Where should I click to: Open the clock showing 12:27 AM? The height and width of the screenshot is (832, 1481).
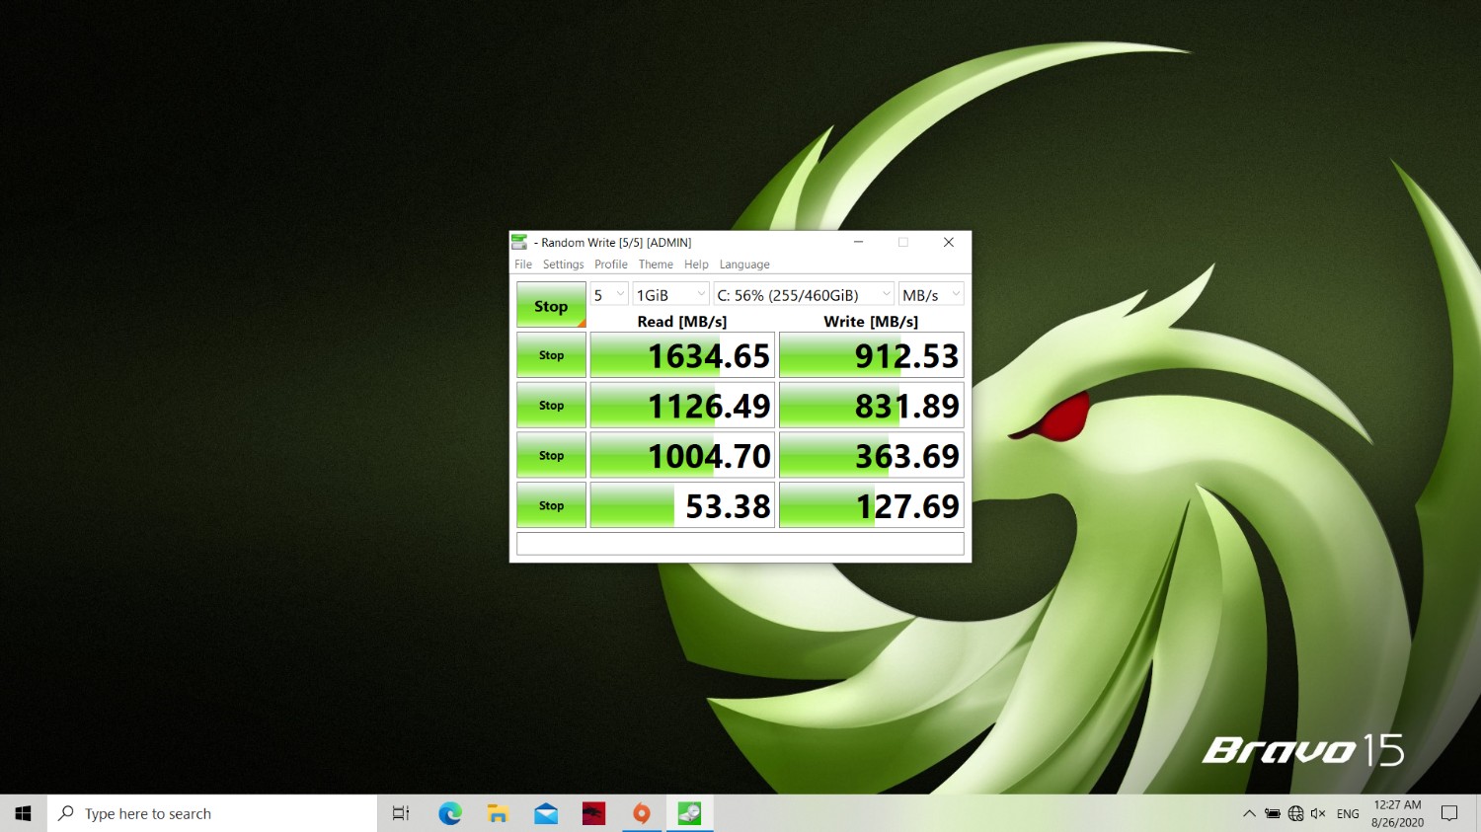point(1397,813)
